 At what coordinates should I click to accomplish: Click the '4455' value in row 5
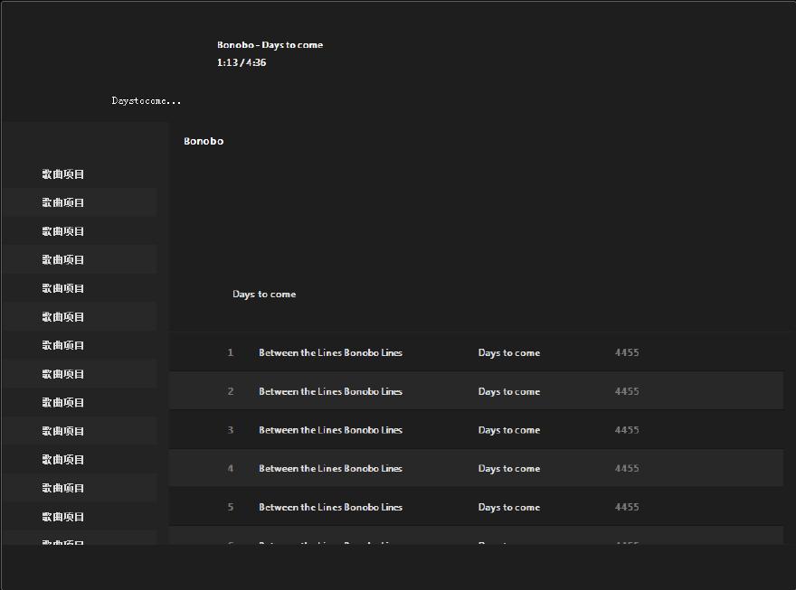[627, 507]
